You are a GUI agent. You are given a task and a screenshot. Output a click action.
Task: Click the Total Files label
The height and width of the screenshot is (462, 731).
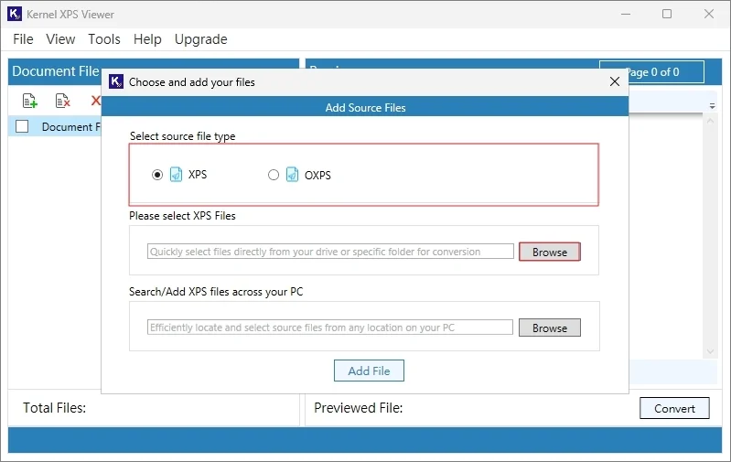click(x=55, y=408)
